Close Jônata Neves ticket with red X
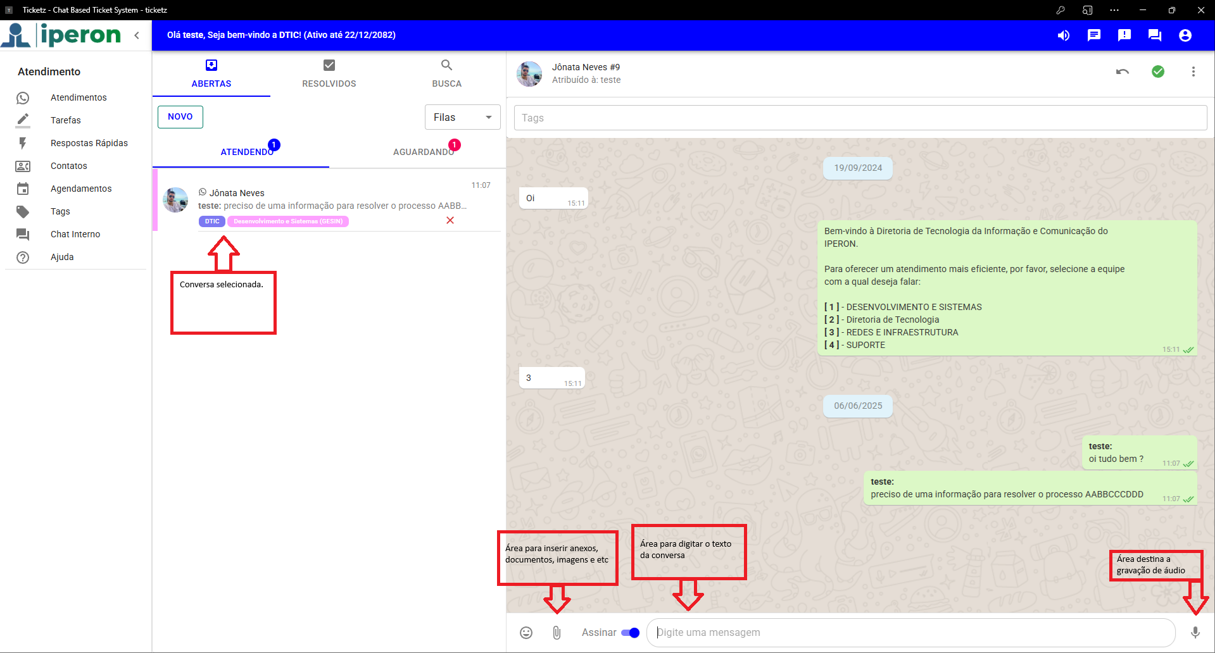Viewport: 1215px width, 653px height. [x=450, y=220]
